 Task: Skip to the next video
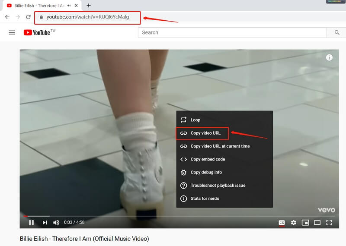coord(45,222)
